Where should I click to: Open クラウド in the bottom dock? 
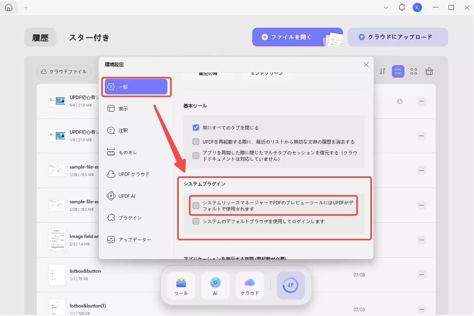click(x=250, y=285)
